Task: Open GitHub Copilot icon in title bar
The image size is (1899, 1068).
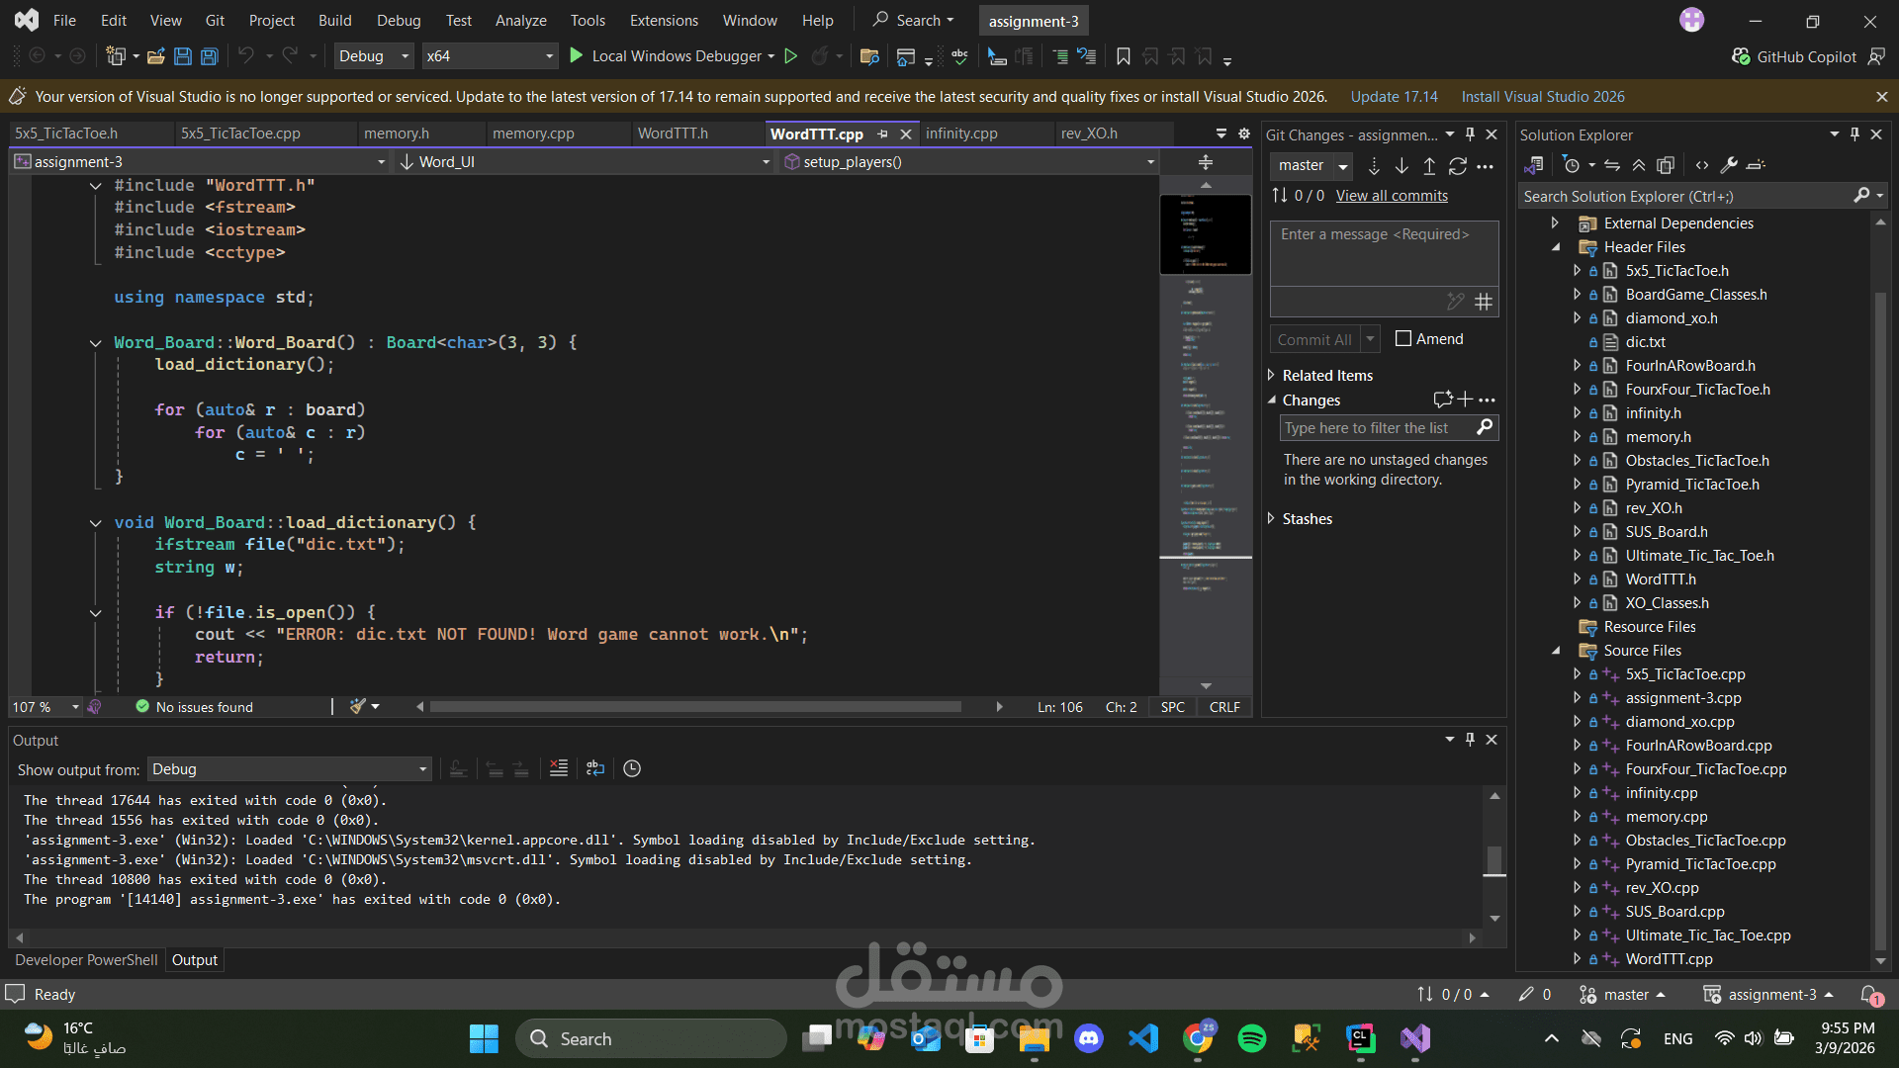Action: pyautogui.click(x=1742, y=56)
